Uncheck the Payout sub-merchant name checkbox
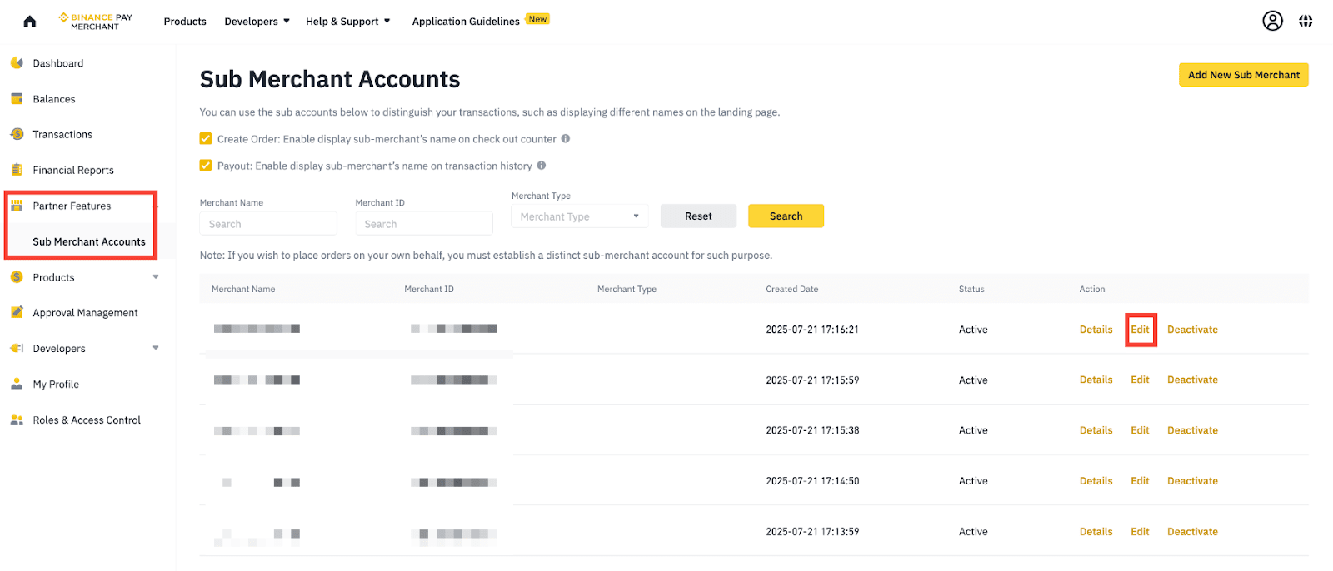1333x571 pixels. [206, 166]
